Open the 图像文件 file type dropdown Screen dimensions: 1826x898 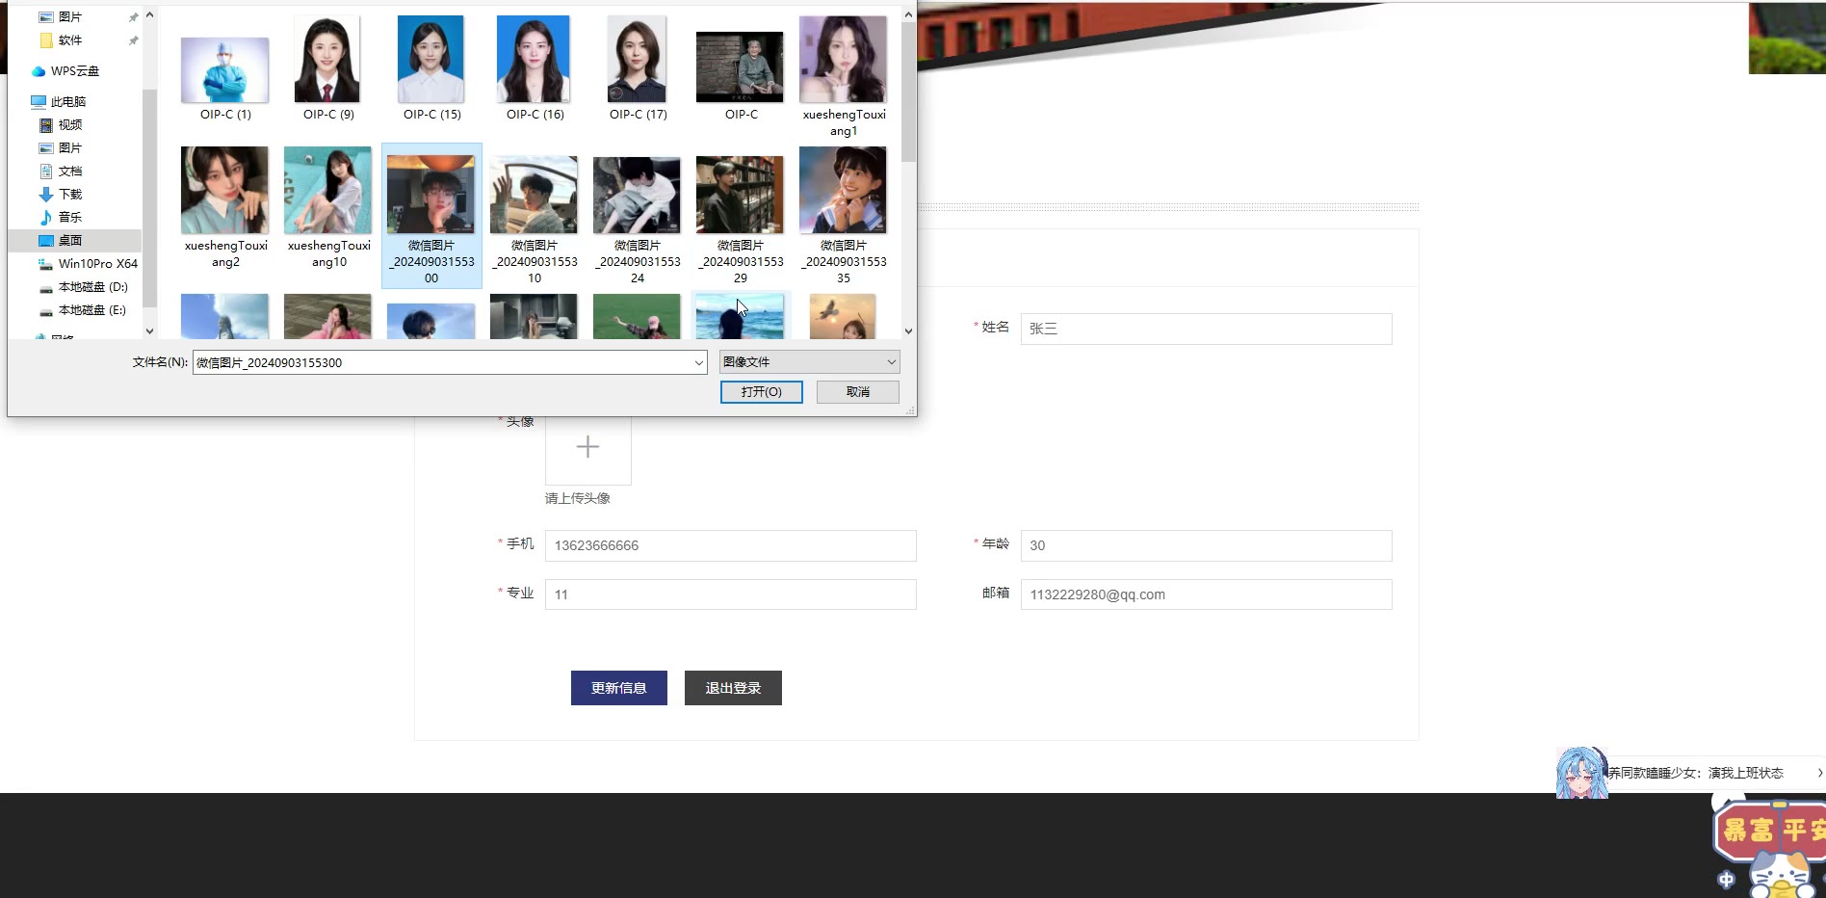[x=809, y=362]
